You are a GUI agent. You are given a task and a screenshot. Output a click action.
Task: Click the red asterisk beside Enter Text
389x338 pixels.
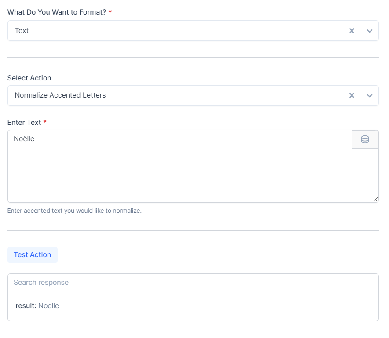click(45, 122)
